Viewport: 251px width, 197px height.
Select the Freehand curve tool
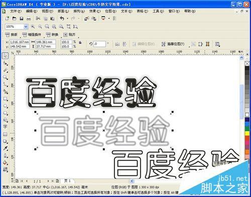tap(6, 84)
